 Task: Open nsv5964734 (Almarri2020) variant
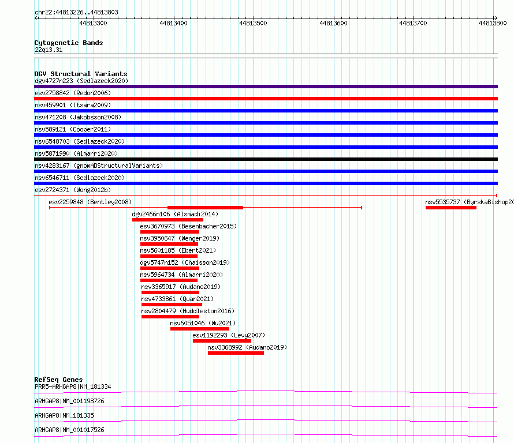(181, 275)
